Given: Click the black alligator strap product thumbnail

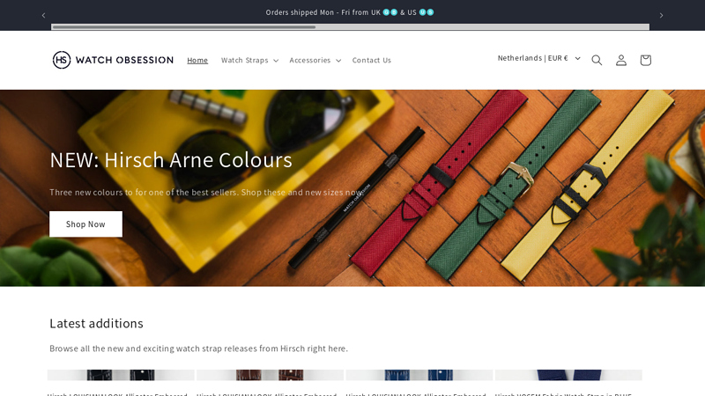Looking at the screenshot, I should 121,376.
